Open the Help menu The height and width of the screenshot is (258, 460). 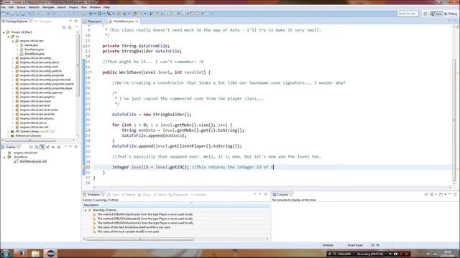[x=106, y=7]
